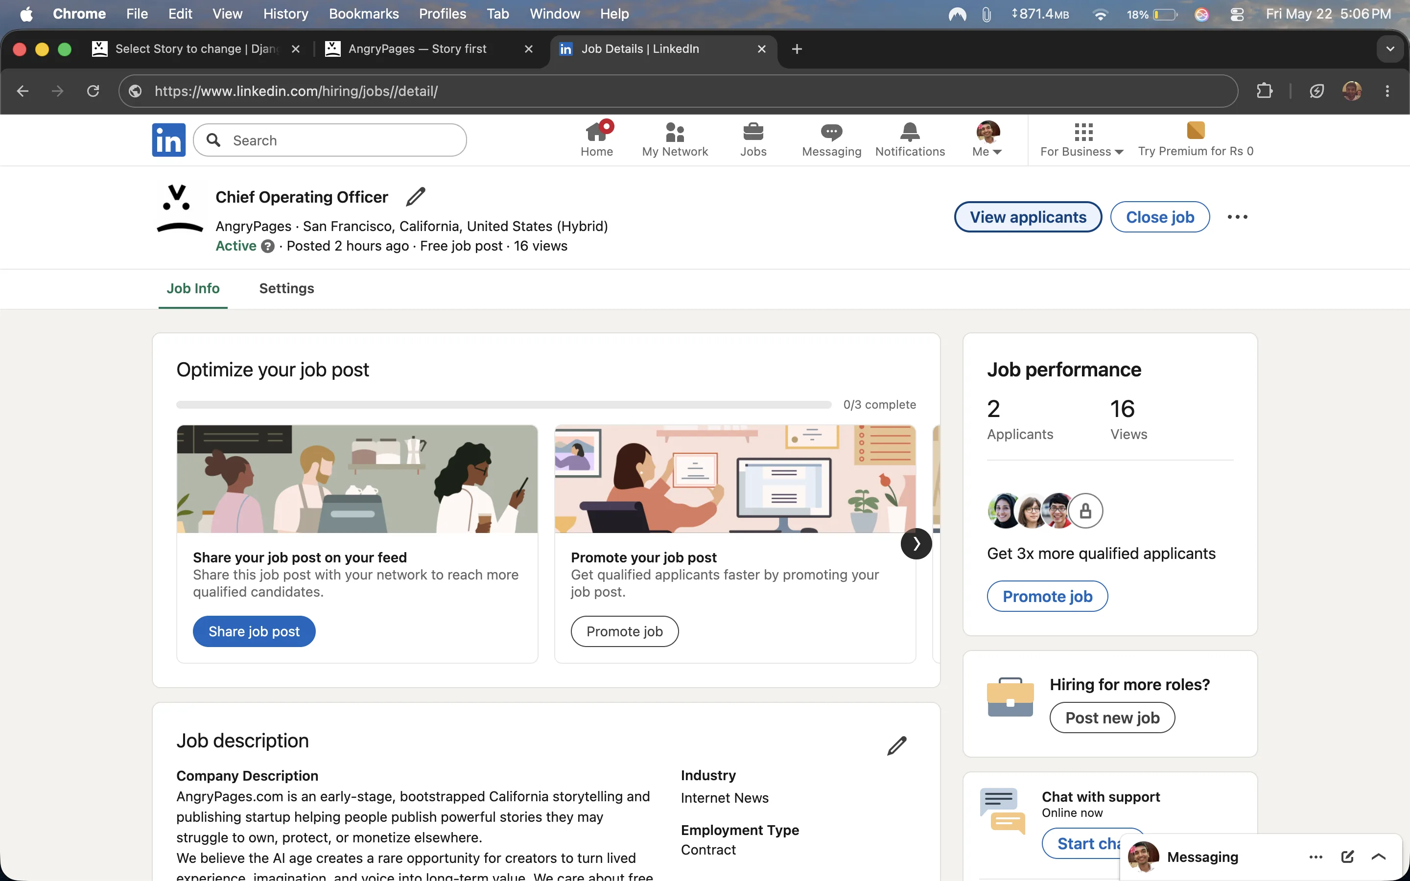Click the Messaging overlay profile avatar
Viewport: 1410px width, 881px height.
(x=1143, y=857)
